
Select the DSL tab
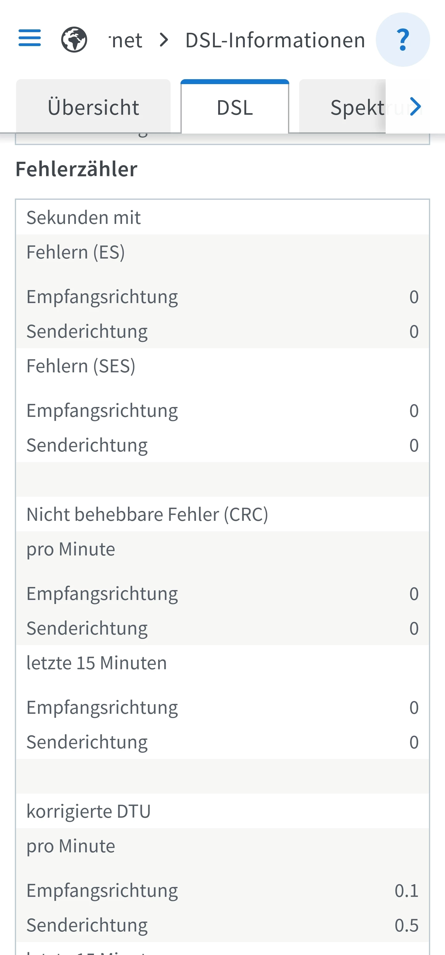click(x=235, y=108)
